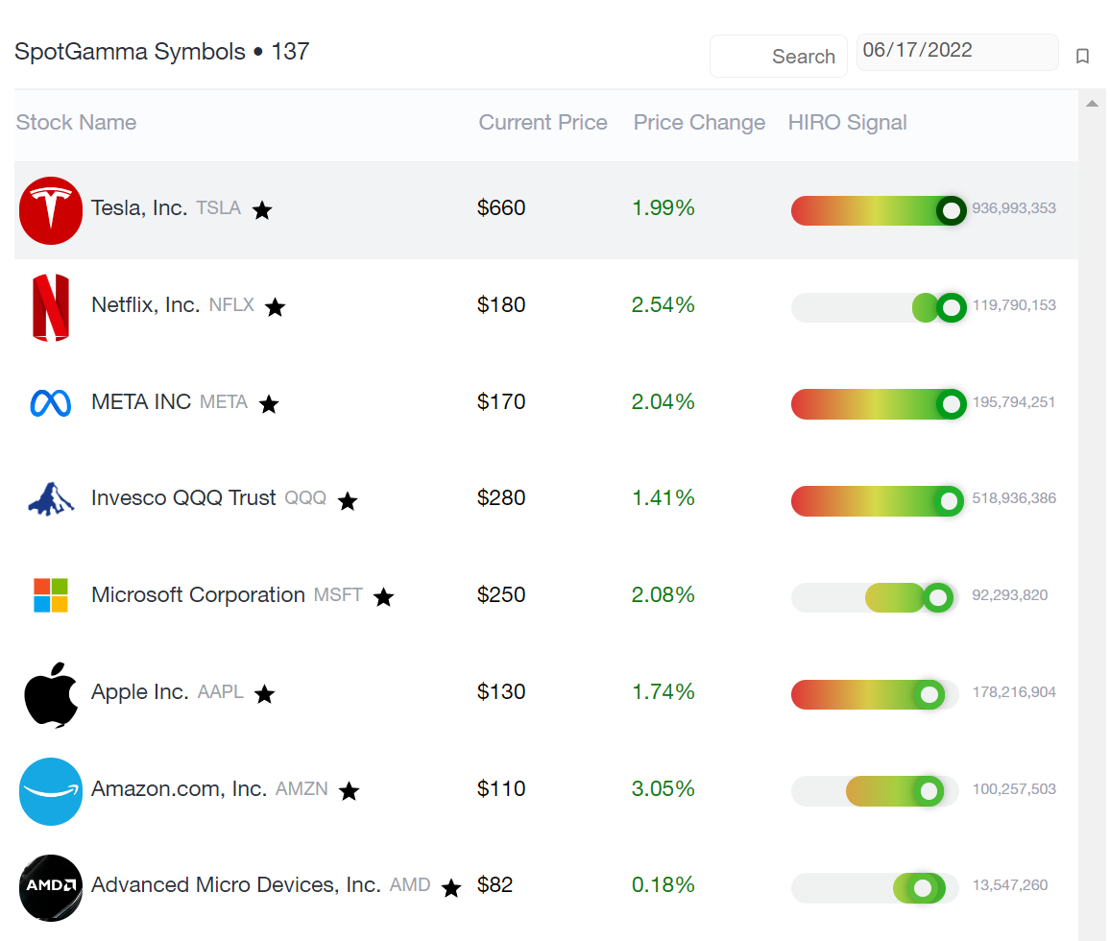1110x941 pixels.
Task: Click the Apple HIRO signal bar
Action: [x=875, y=694]
